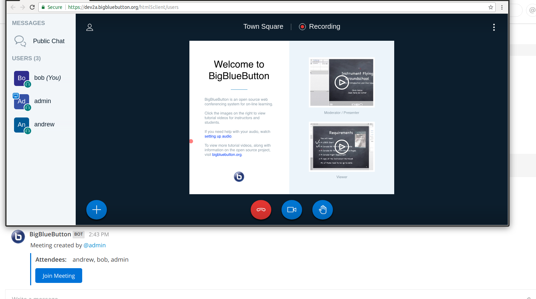This screenshot has width=536, height=299.
Task: Click the USERS (3) heading
Action: point(26,58)
